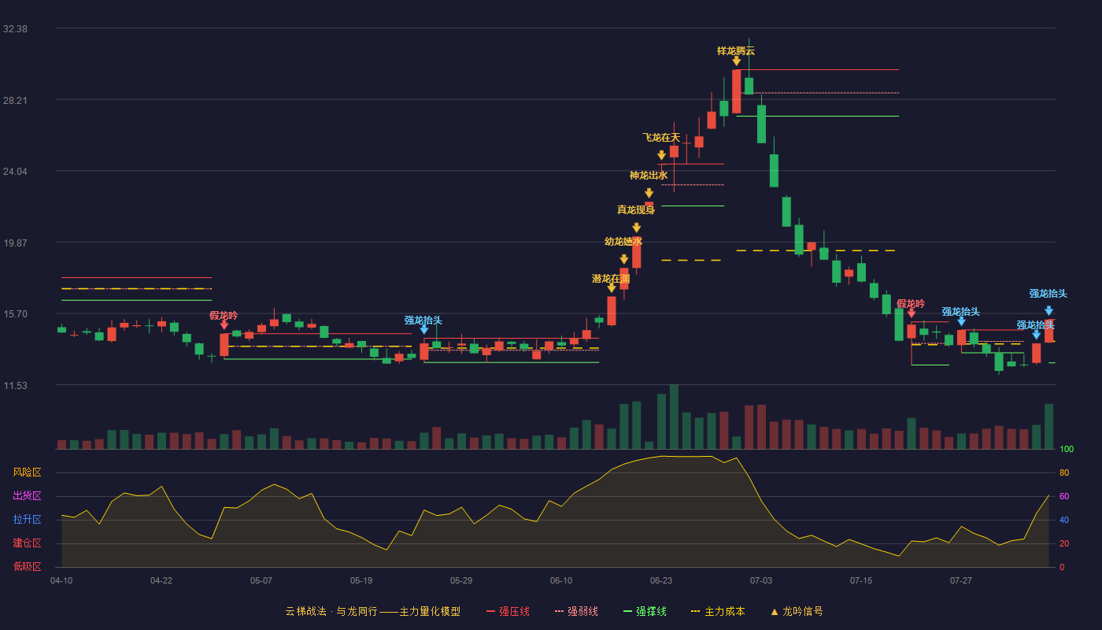
Task: Click the 飞龙在天 signal arrow
Action: [x=661, y=156]
